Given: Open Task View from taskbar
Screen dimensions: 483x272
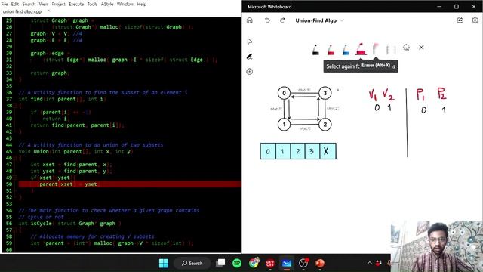Looking at the screenshot, I should point(220,263).
